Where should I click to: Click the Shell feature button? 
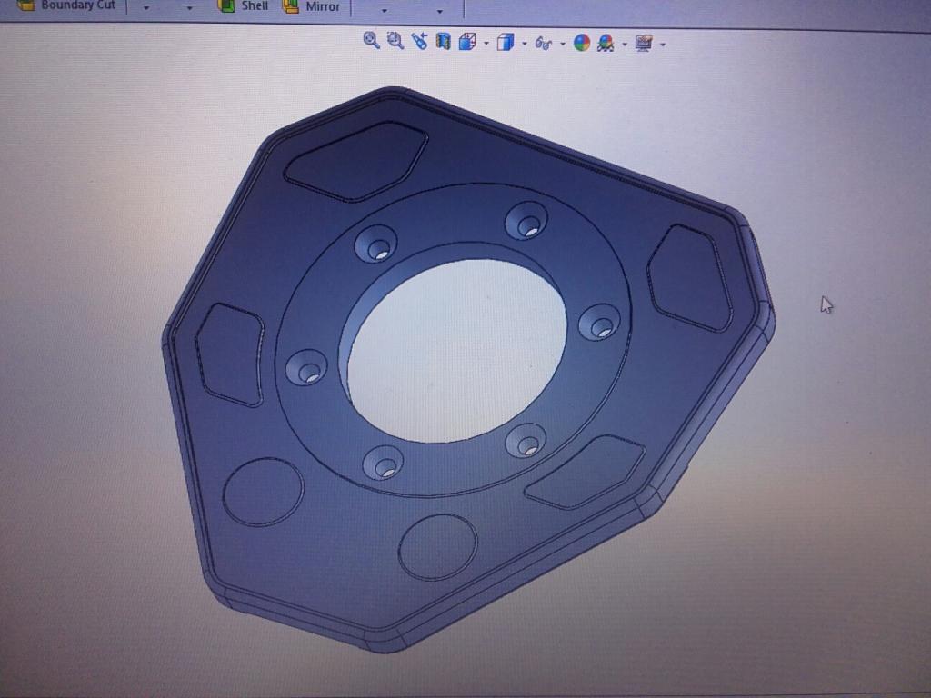[x=244, y=5]
